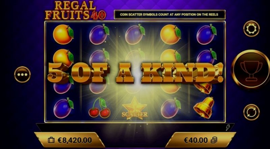Click the Regal Fruits 40 logo
270x149 pixels.
click(x=75, y=10)
